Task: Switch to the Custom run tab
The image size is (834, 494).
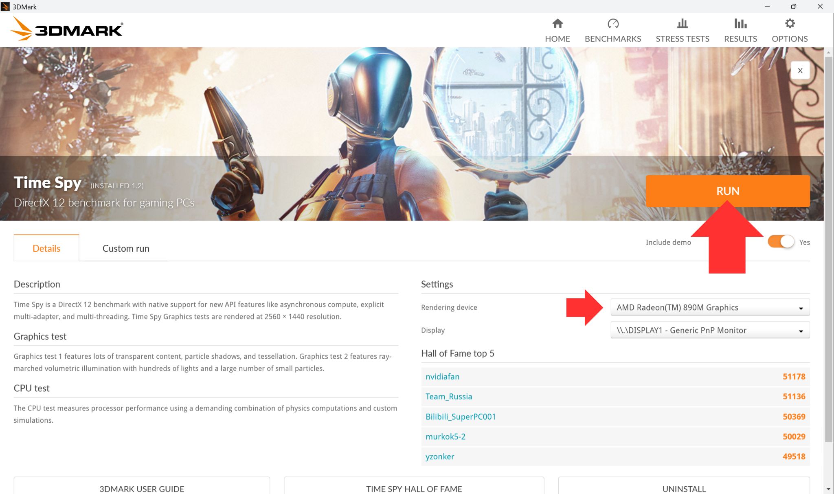Action: point(126,248)
